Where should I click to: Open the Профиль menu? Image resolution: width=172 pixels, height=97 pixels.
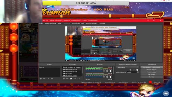pyautogui.click(x=66, y=23)
